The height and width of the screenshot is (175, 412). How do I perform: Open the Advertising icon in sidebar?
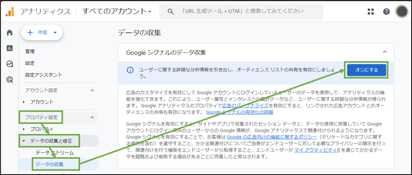(x=10, y=79)
